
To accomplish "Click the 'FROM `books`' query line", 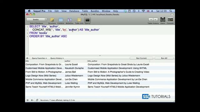I will [x=38, y=33].
